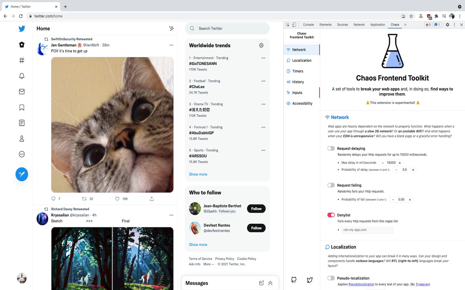
Task: Open DevTools settings gear icon
Action: point(448,25)
